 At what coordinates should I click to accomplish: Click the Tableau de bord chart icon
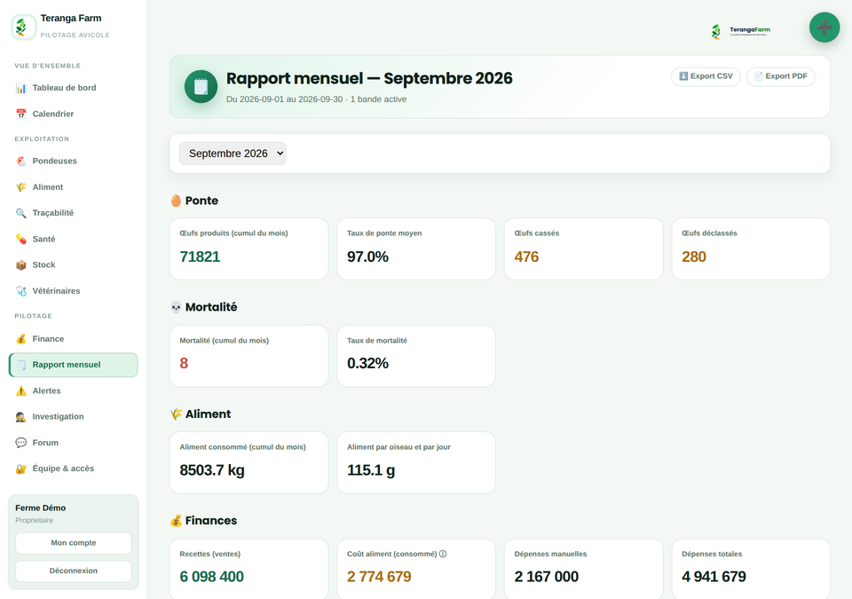click(20, 88)
